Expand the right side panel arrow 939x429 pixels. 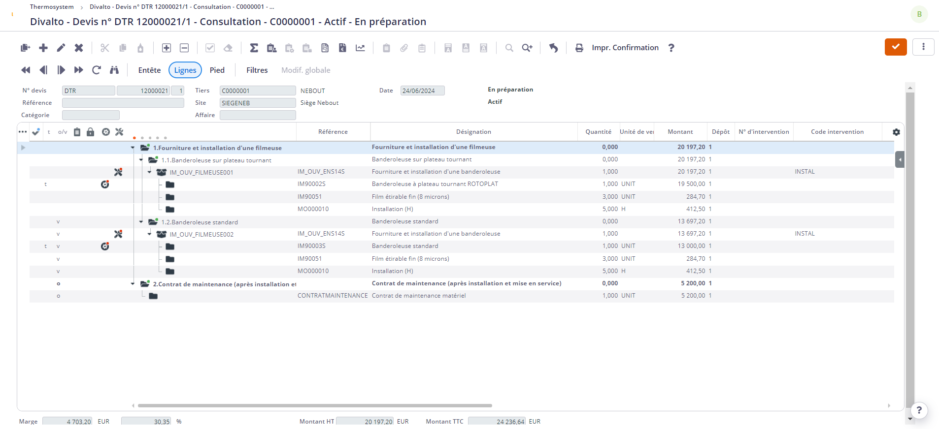(x=900, y=159)
